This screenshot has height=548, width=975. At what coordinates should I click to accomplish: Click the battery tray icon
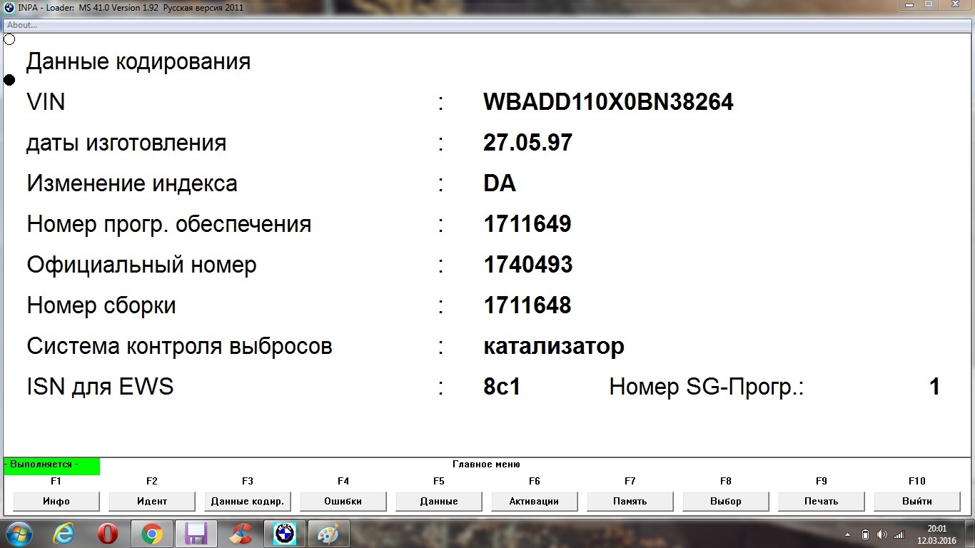coord(865,534)
